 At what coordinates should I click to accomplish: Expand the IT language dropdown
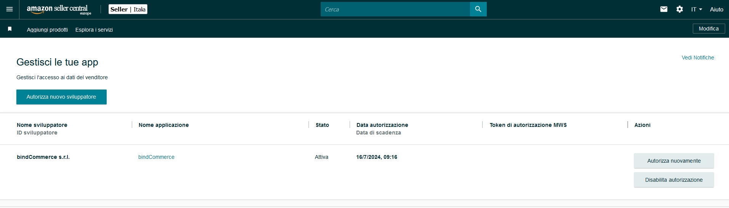pos(696,9)
